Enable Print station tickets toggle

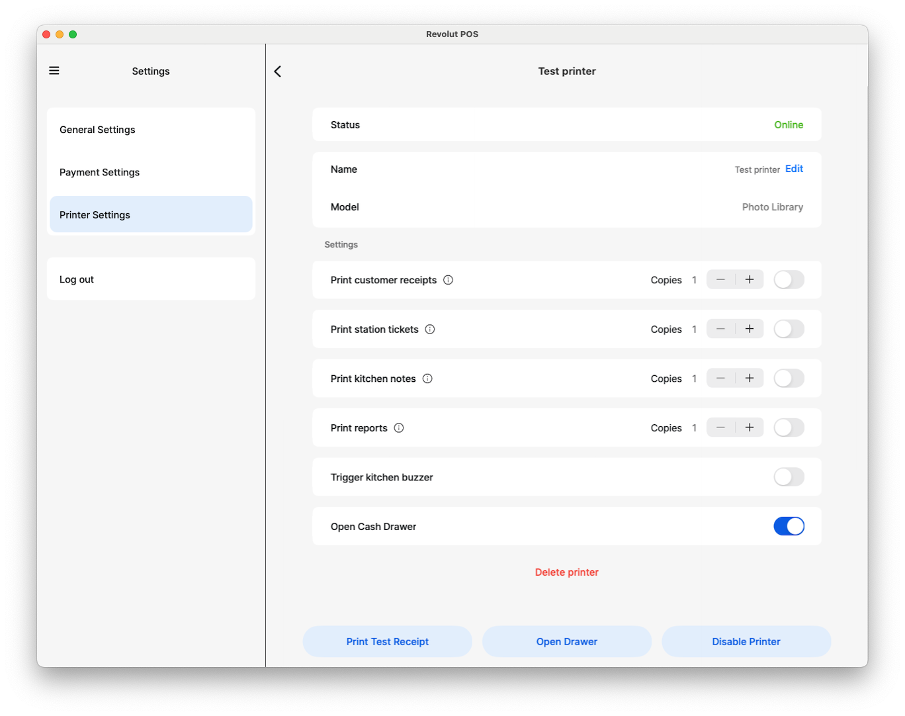click(789, 329)
